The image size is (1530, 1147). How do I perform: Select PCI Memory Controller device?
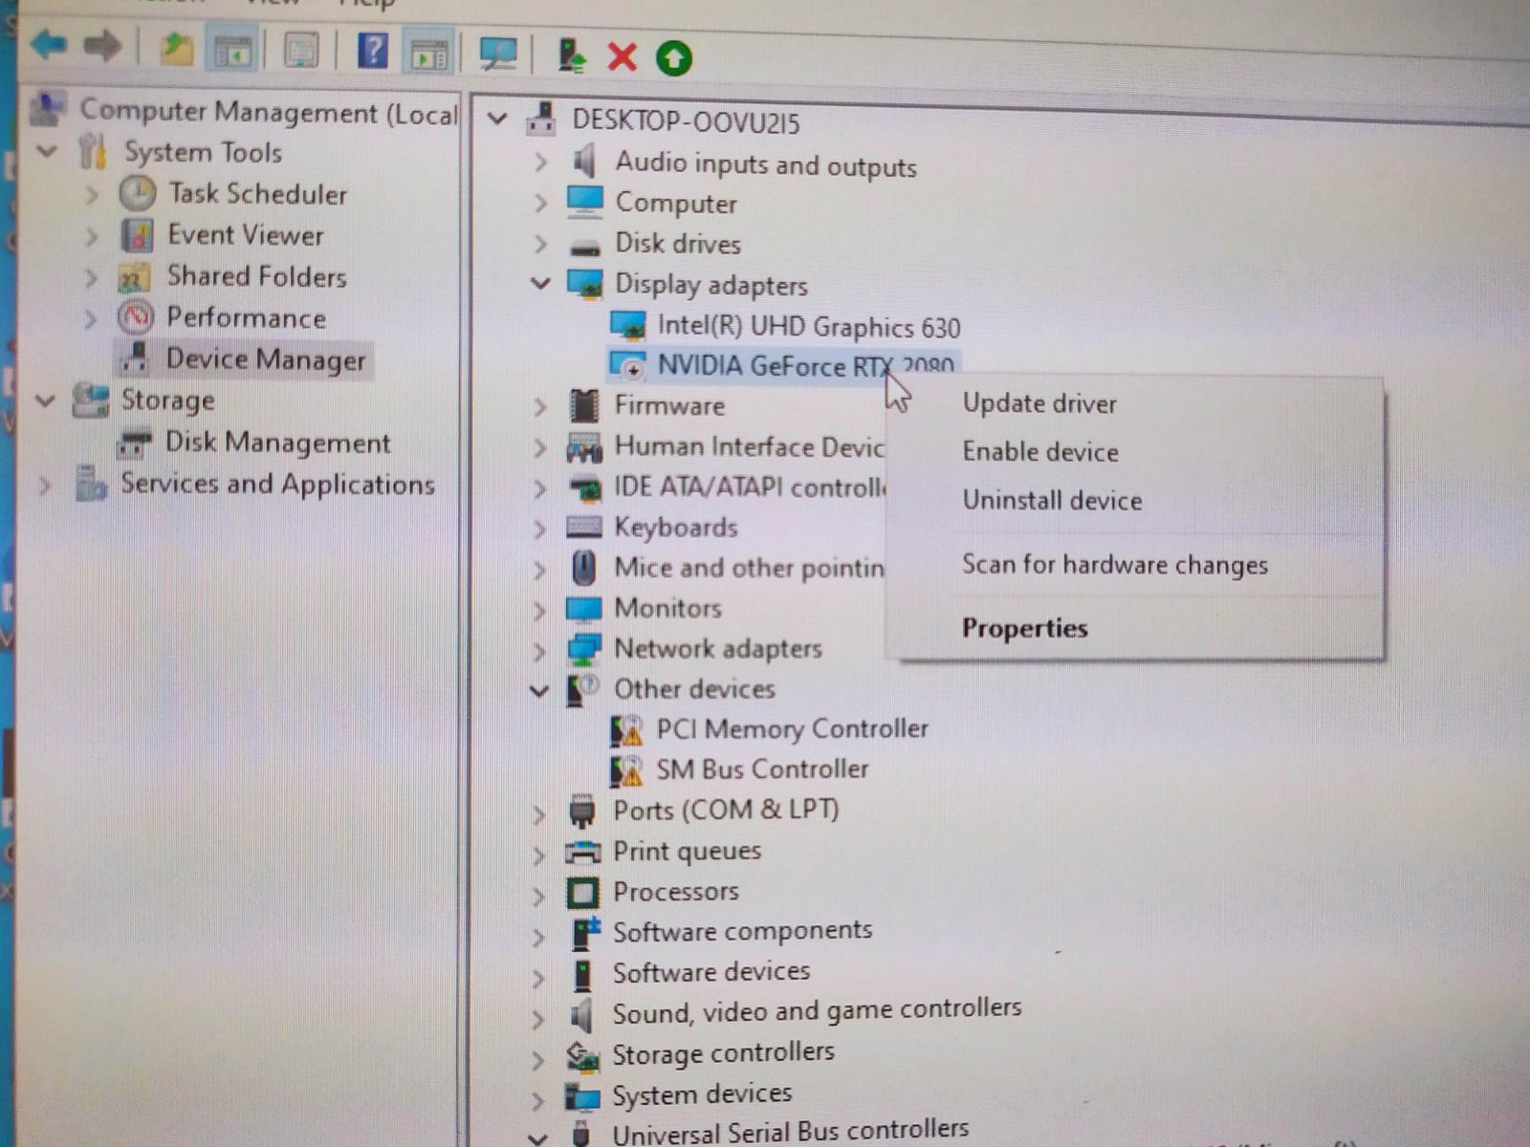click(792, 729)
